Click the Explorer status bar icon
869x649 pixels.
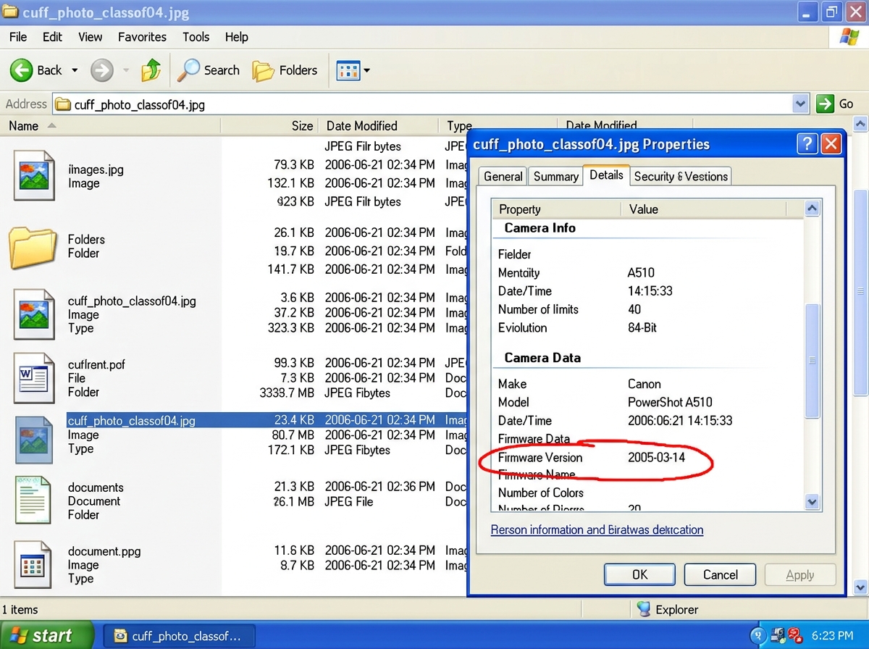pos(643,609)
